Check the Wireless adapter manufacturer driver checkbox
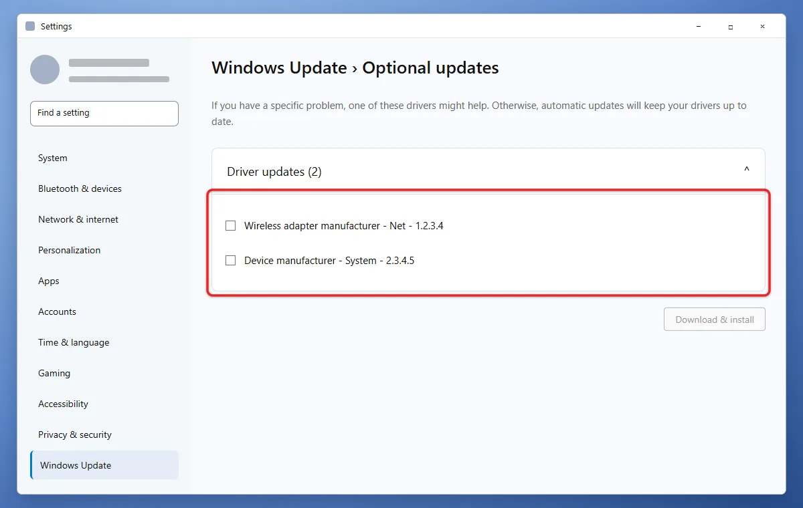Image resolution: width=803 pixels, height=508 pixels. (x=231, y=226)
